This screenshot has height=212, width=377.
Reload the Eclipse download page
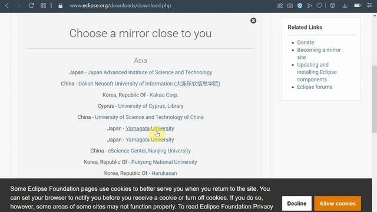pyautogui.click(x=31, y=5)
